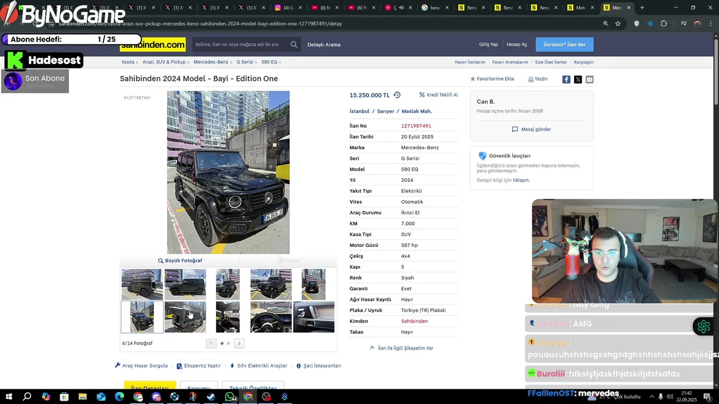Screen dimensions: 719x404
Task: Open a new browser tab
Action: [x=642, y=8]
